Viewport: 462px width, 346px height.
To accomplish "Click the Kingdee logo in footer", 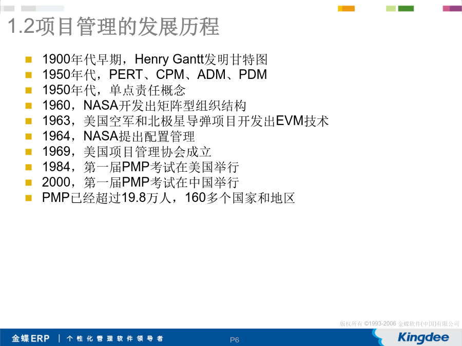I will pyautogui.click(x=423, y=337).
